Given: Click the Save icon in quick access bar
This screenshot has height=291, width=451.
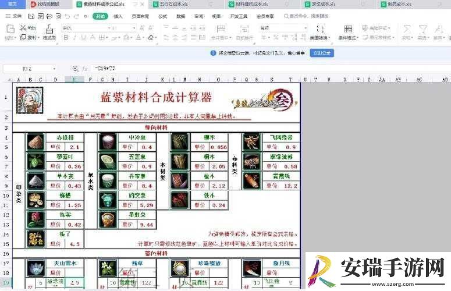Looking at the screenshot, I should tap(31, 16).
